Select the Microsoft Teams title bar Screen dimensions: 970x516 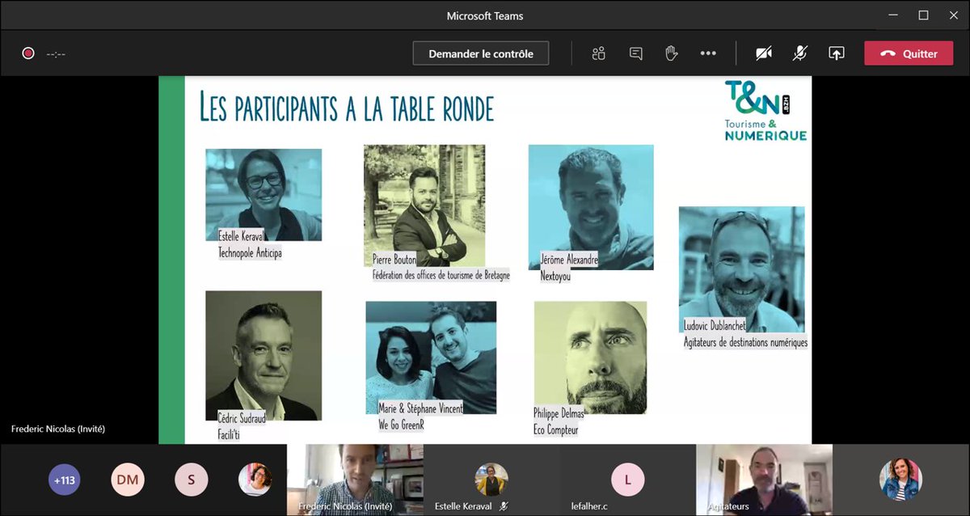pyautogui.click(x=483, y=15)
